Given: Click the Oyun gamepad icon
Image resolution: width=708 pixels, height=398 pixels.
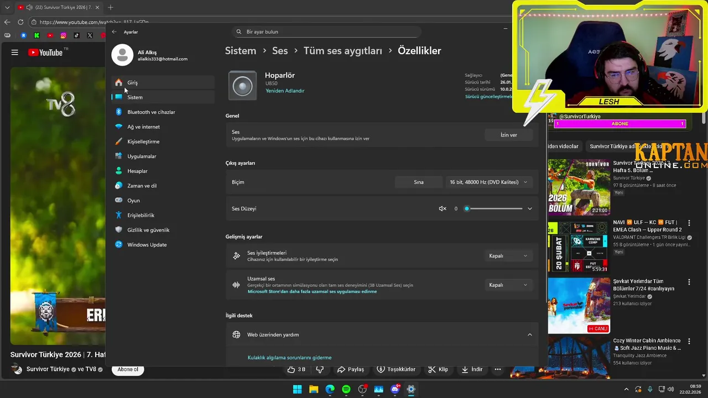Looking at the screenshot, I should click(118, 200).
